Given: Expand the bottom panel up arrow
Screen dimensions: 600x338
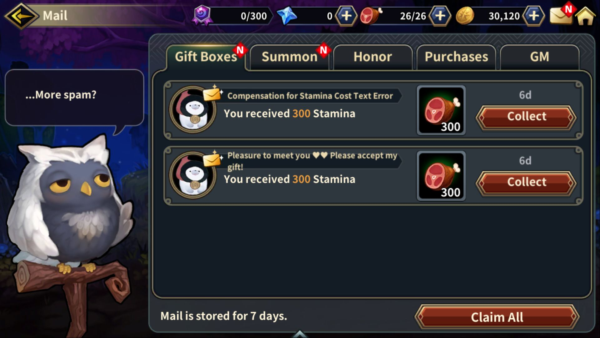Looking at the screenshot, I should coord(300,334).
